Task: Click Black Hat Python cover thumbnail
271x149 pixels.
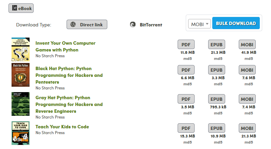Action: (x=21, y=75)
